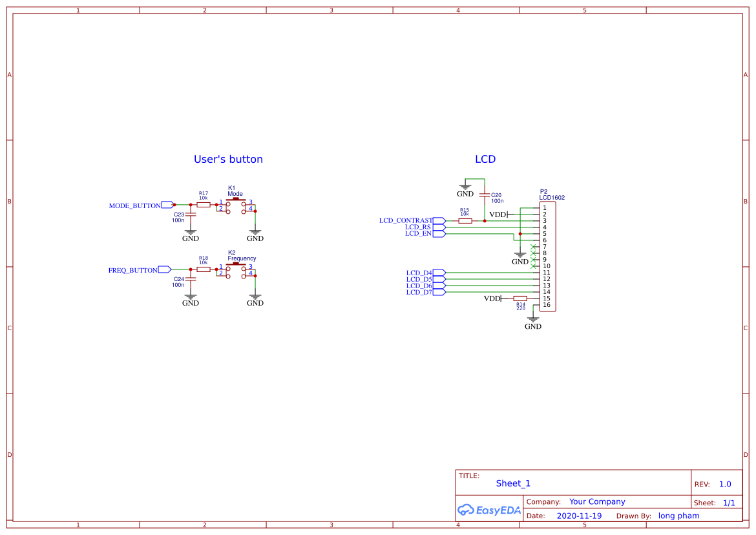
Task: Select the LCD_CONTRAST net label
Action: coord(406,220)
